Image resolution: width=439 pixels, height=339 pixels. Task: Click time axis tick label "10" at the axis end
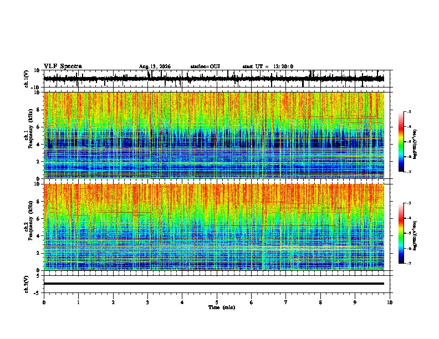pos(390,302)
